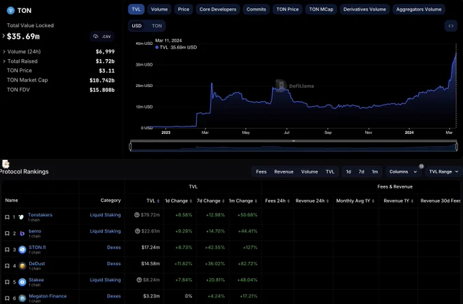Bookmark the Stakee protocol row
The height and width of the screenshot is (304, 463).
(7, 282)
